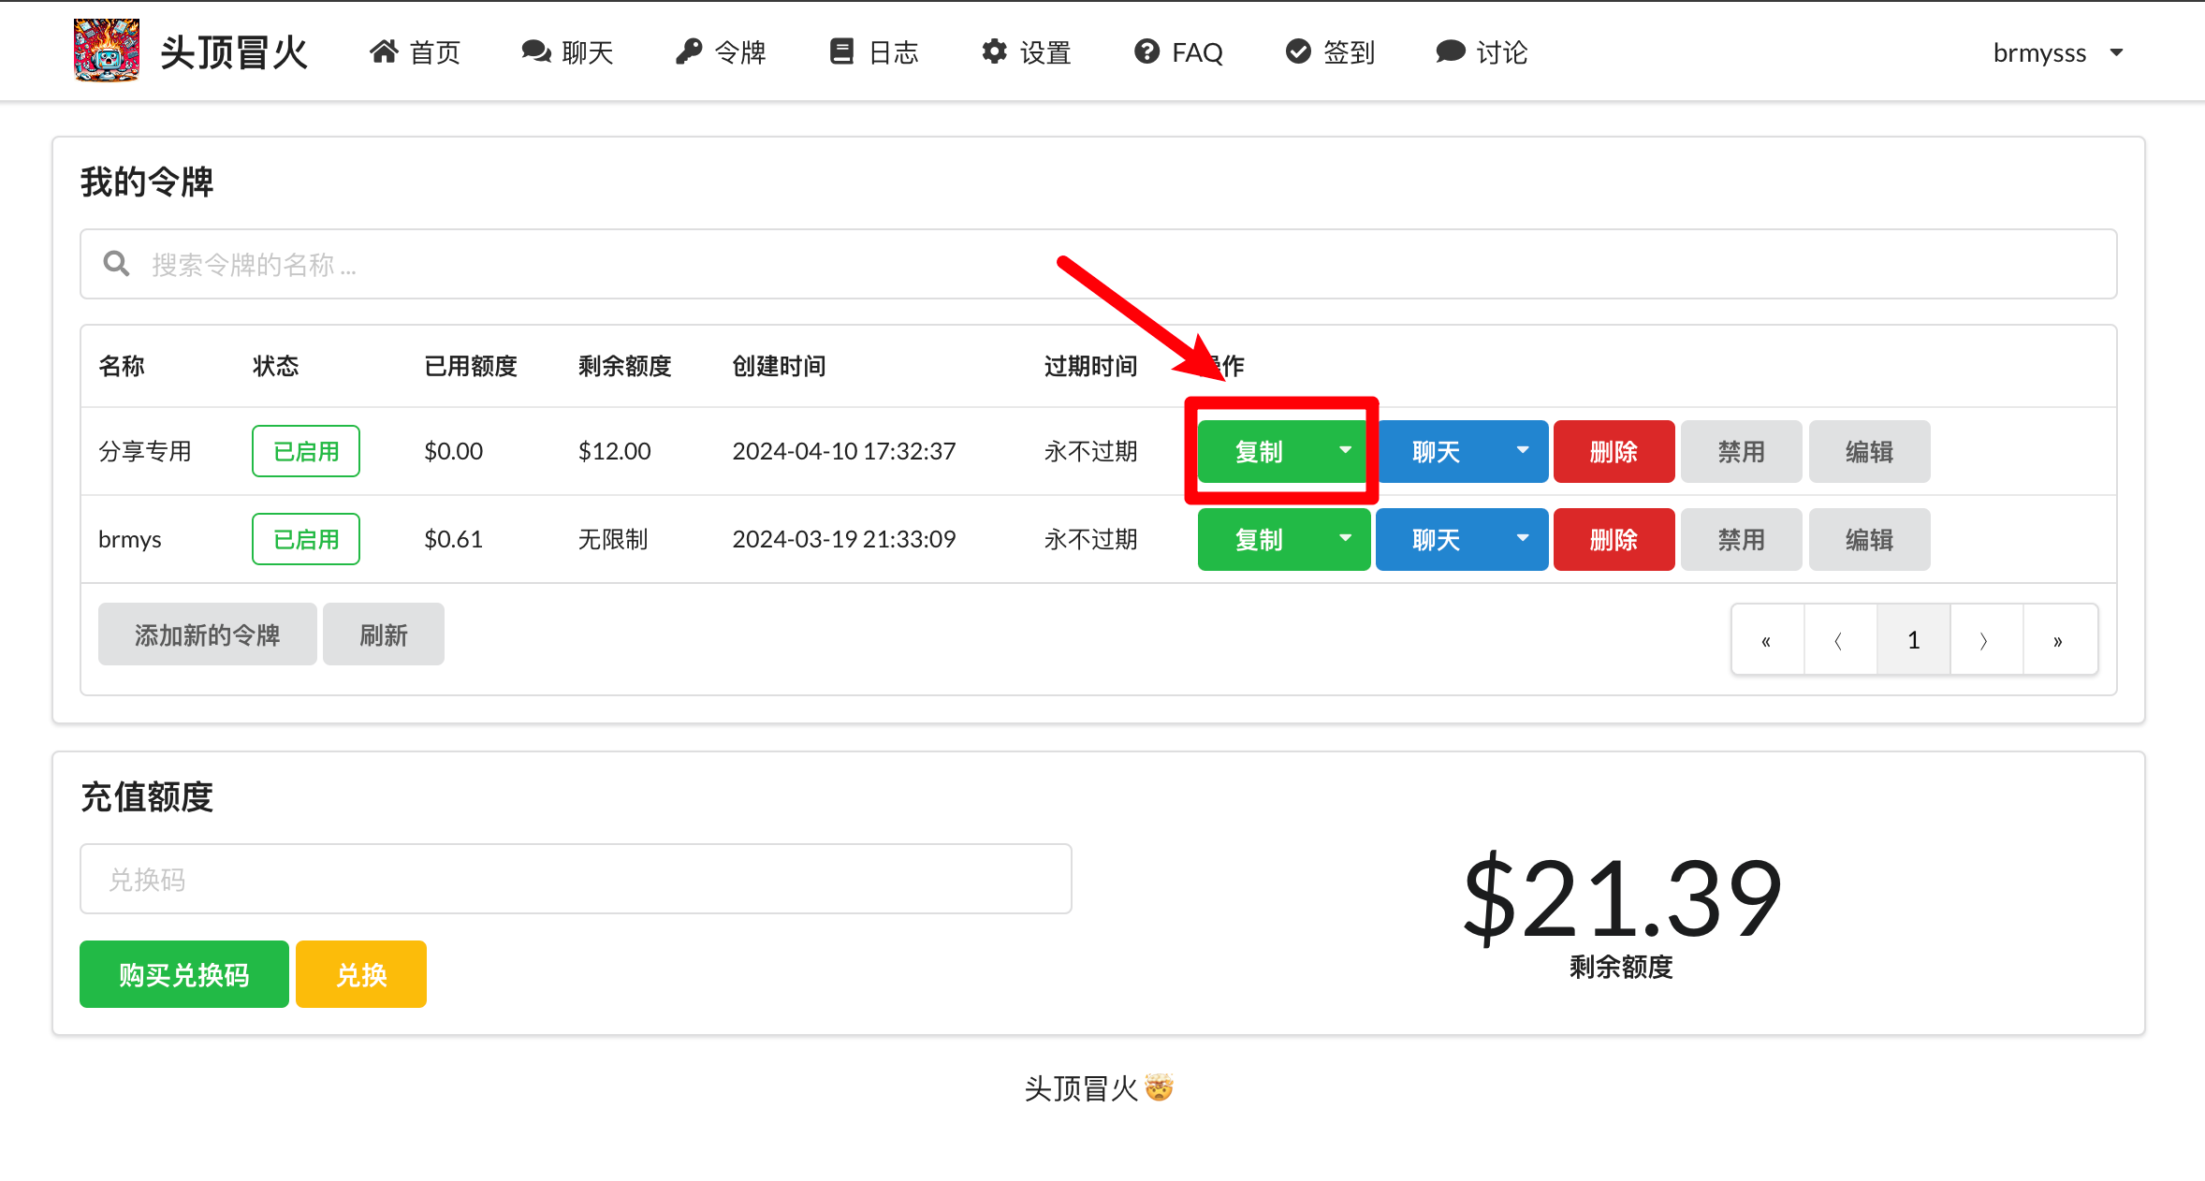Image resolution: width=2205 pixels, height=1181 pixels.
Task: Click the $21.39 balance amount
Action: pyautogui.click(x=1622, y=898)
